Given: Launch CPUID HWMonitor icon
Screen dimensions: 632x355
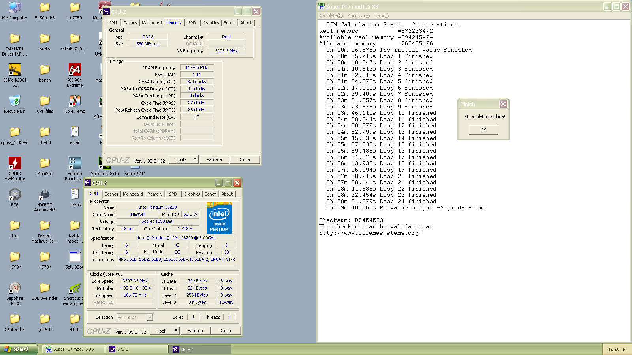Looking at the screenshot, I should pyautogui.click(x=15, y=169).
